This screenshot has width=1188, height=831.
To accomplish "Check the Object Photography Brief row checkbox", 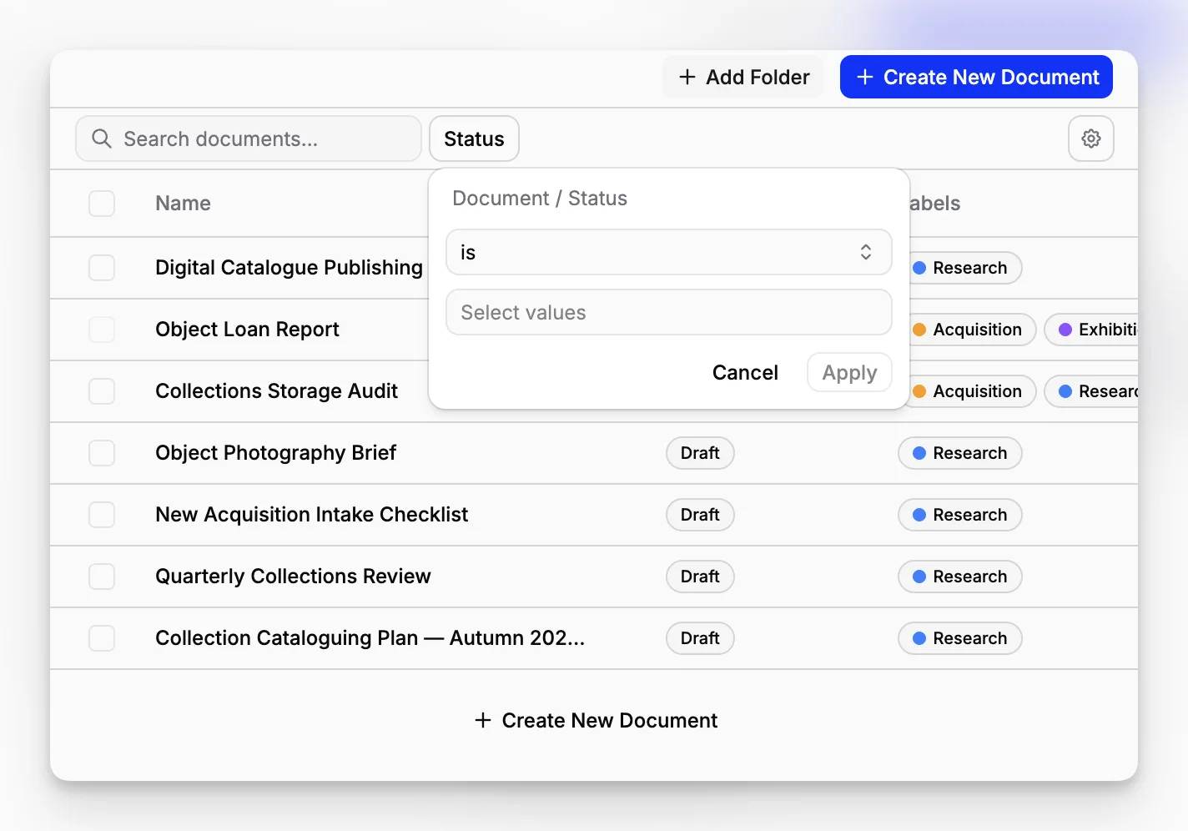I will (102, 453).
